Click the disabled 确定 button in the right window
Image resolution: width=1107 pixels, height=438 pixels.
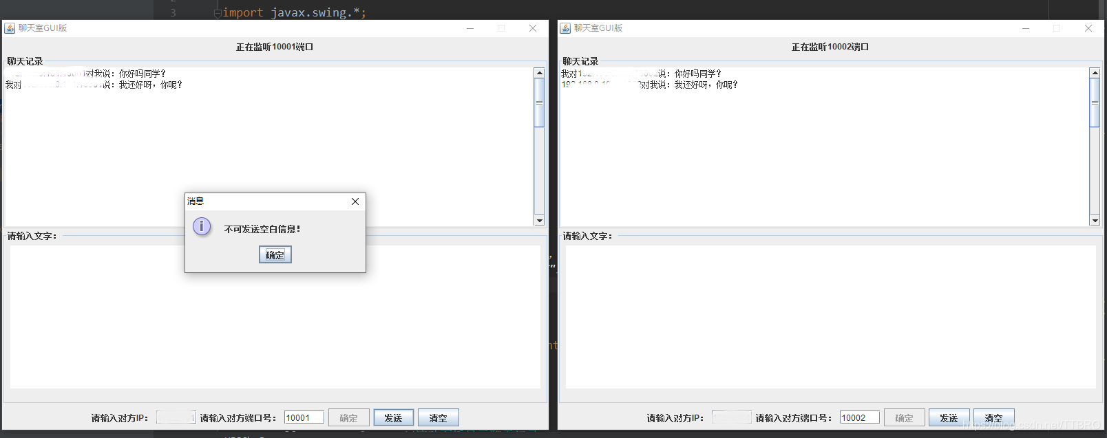point(905,417)
